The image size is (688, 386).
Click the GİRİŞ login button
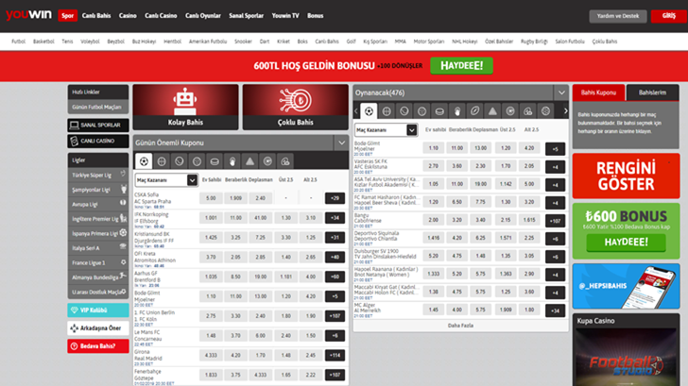click(x=669, y=16)
